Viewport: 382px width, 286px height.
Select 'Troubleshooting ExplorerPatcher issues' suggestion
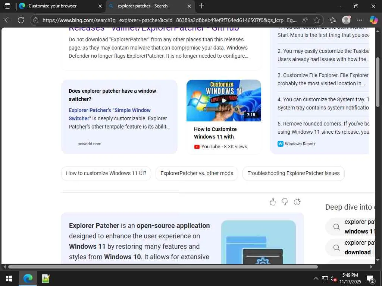pos(293,173)
